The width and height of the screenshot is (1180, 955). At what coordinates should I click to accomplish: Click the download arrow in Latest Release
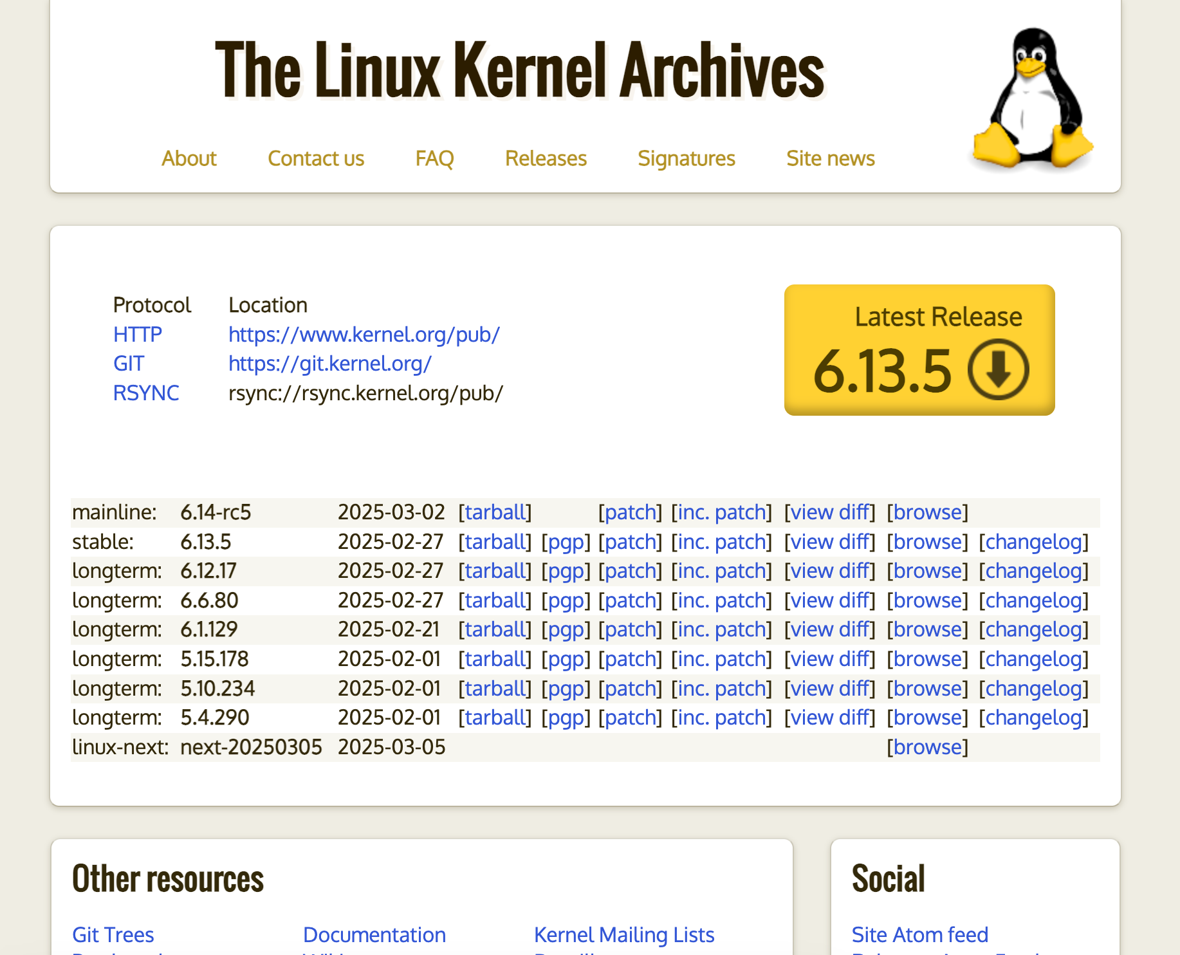998,370
